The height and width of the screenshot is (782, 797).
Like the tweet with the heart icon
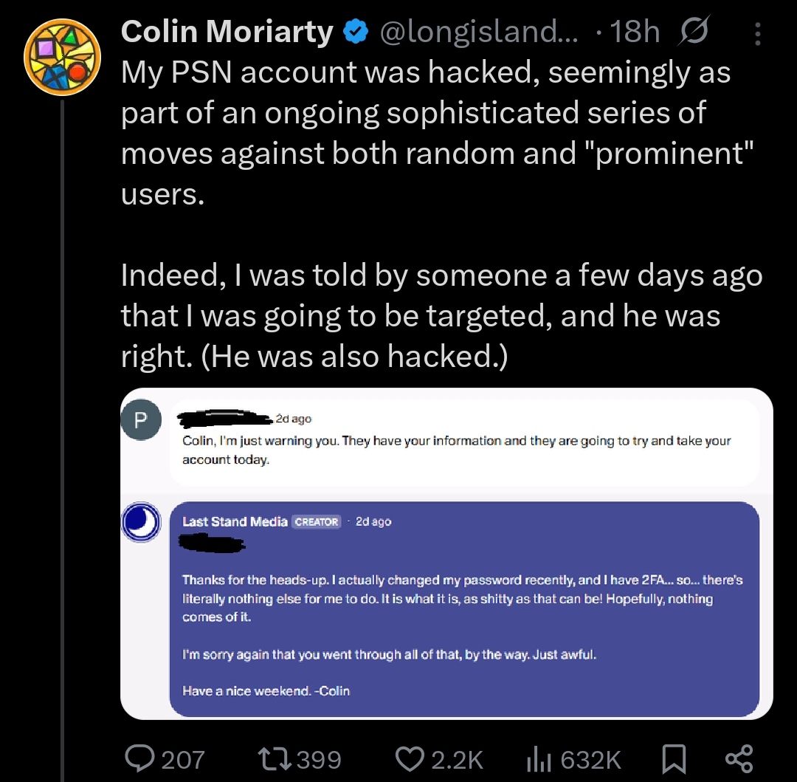click(x=410, y=758)
